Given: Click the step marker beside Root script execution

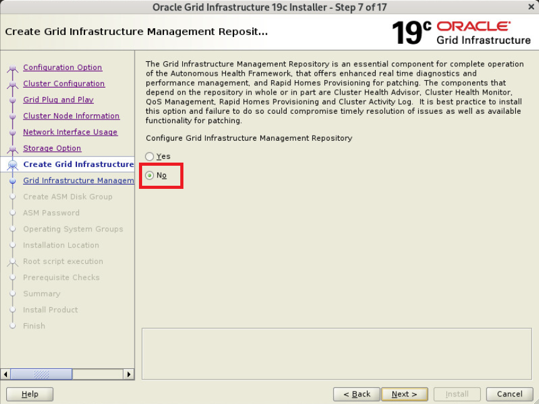Looking at the screenshot, I should [13, 262].
